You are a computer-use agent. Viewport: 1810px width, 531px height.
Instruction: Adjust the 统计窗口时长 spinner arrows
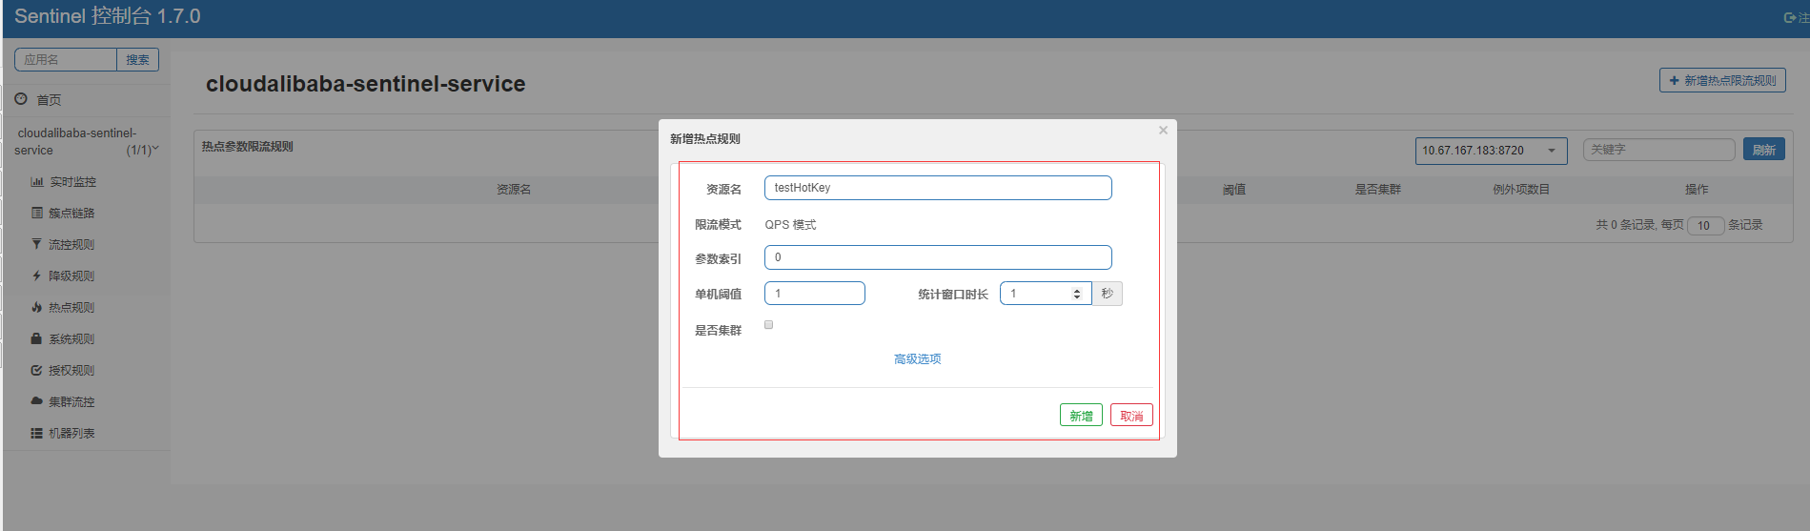tap(1077, 294)
